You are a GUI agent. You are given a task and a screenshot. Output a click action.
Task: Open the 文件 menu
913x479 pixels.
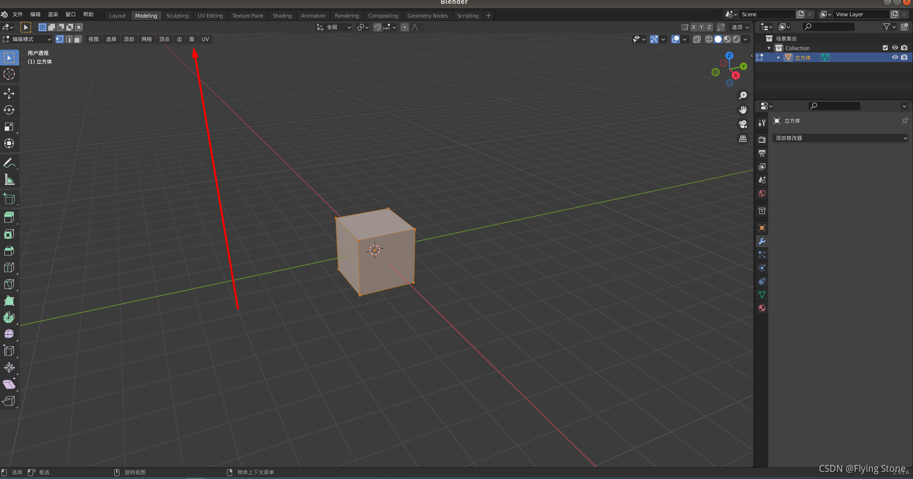point(18,14)
